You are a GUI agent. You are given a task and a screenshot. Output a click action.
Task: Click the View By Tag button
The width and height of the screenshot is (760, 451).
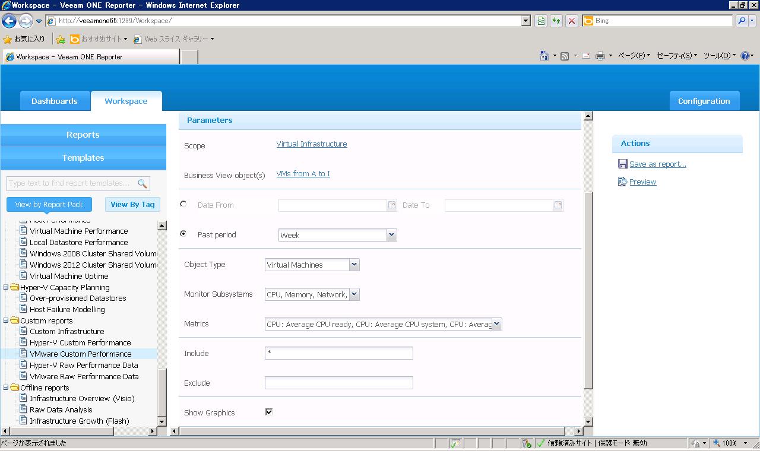[132, 205]
